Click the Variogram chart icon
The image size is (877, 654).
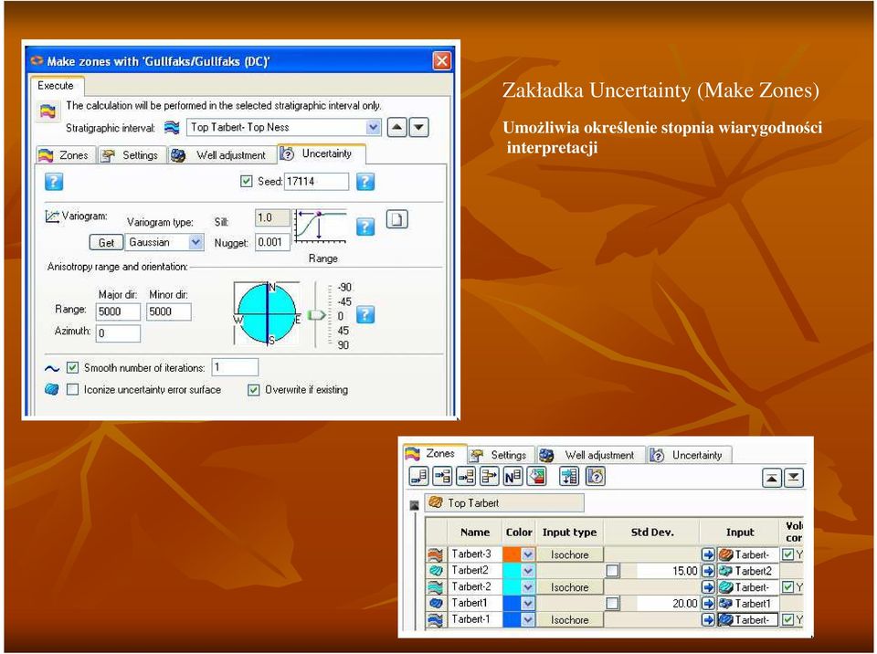click(x=52, y=216)
